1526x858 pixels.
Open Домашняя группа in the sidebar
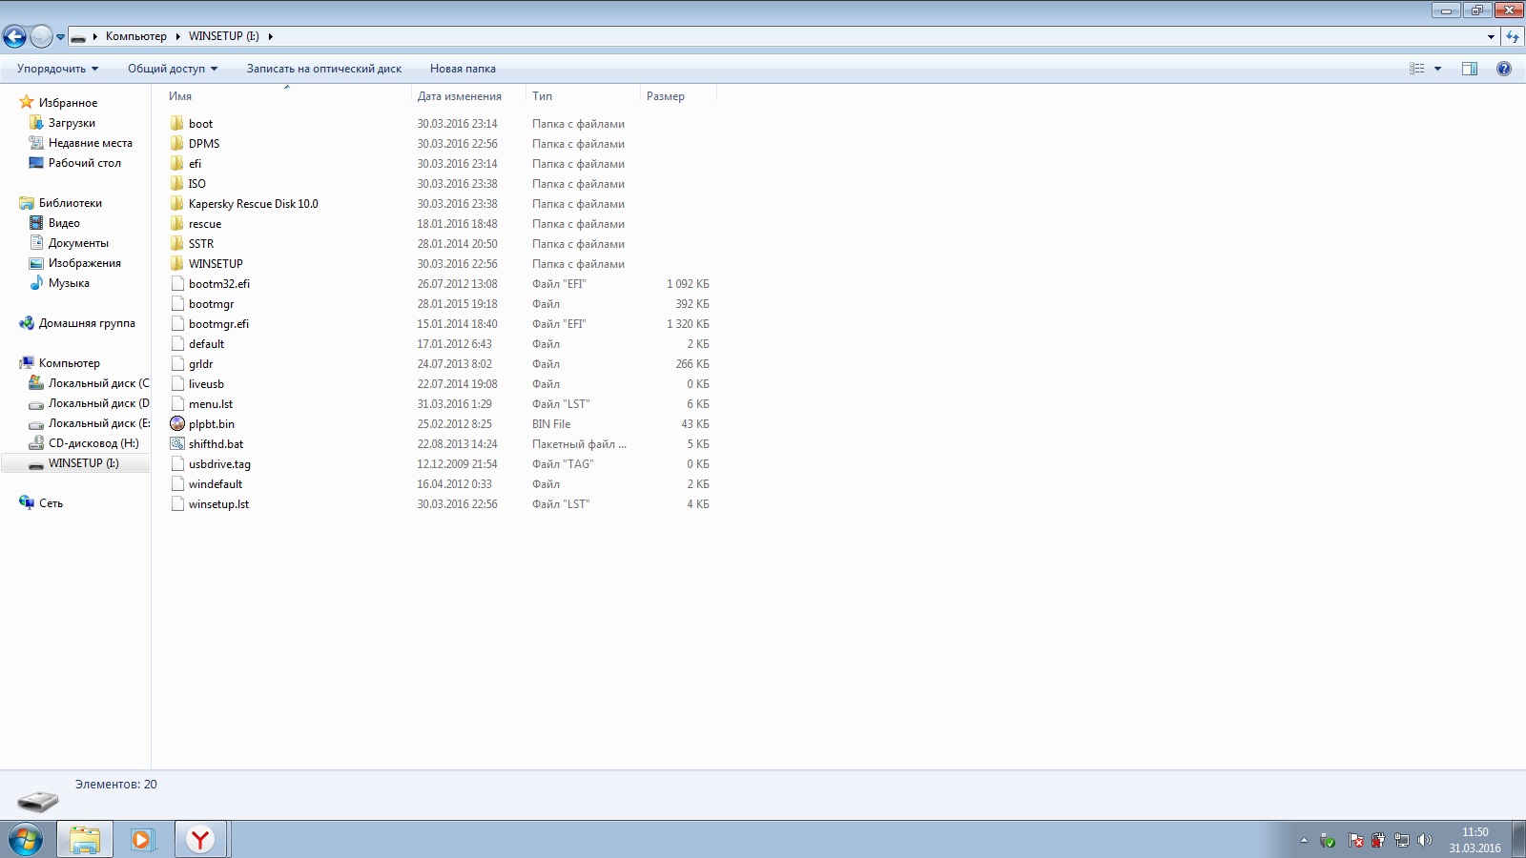tap(87, 323)
